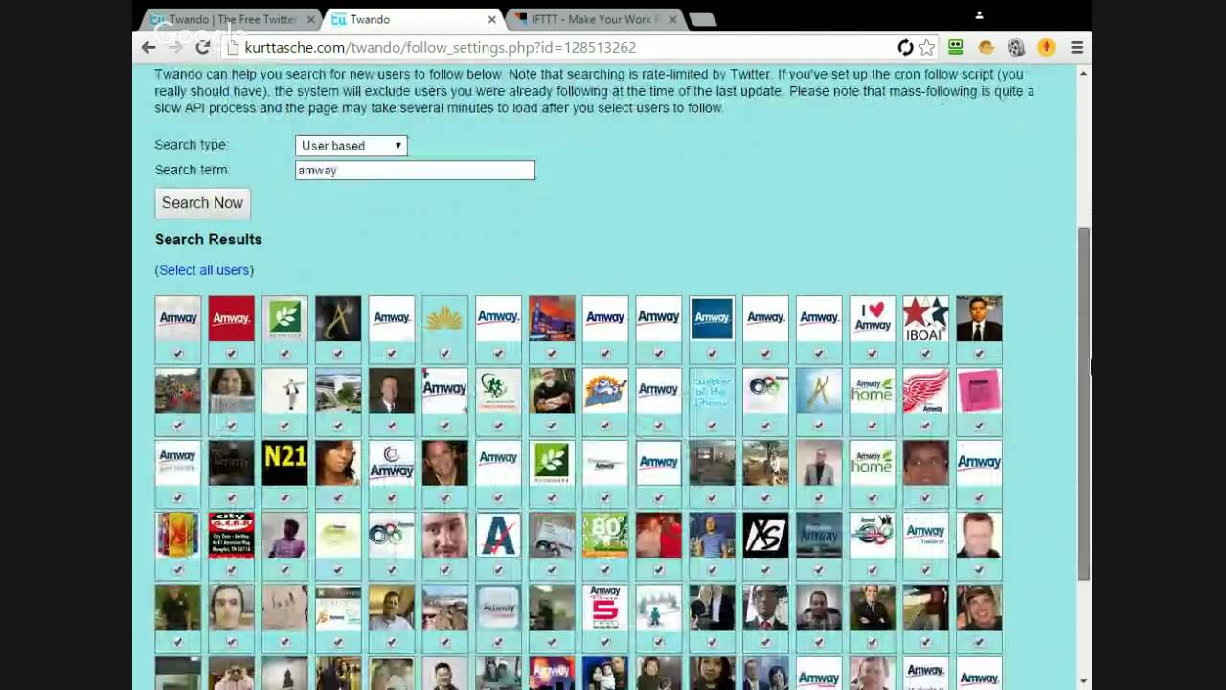
Task: Click the scrollbar down arrow
Action: [x=1083, y=680]
